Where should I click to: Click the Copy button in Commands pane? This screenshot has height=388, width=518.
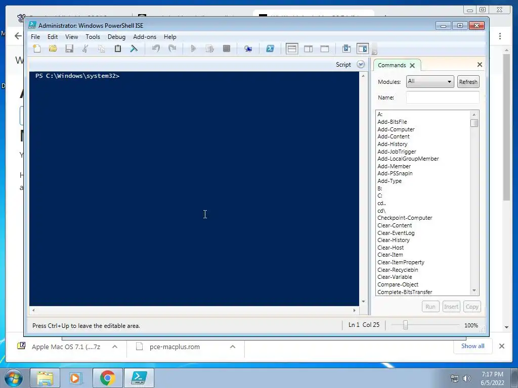(x=472, y=307)
